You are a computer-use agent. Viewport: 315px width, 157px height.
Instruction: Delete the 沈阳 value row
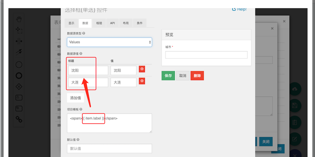tap(142, 69)
